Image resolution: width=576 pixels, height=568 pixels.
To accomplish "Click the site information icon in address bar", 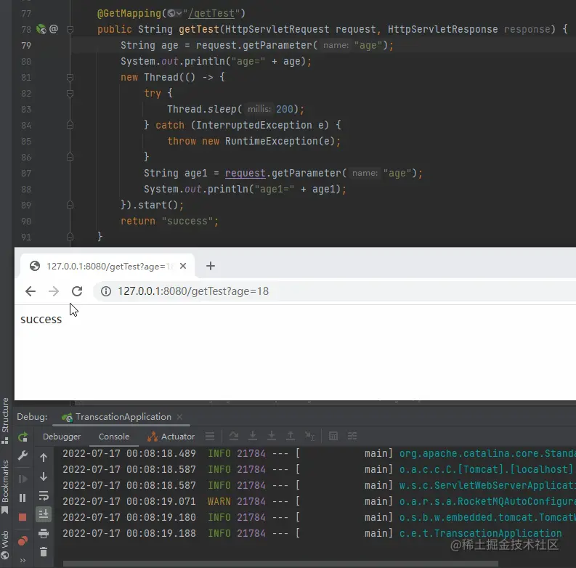I will click(106, 291).
